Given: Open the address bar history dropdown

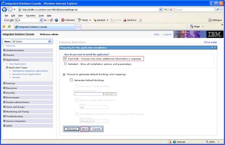Looking at the screenshot, I should 160,10.
